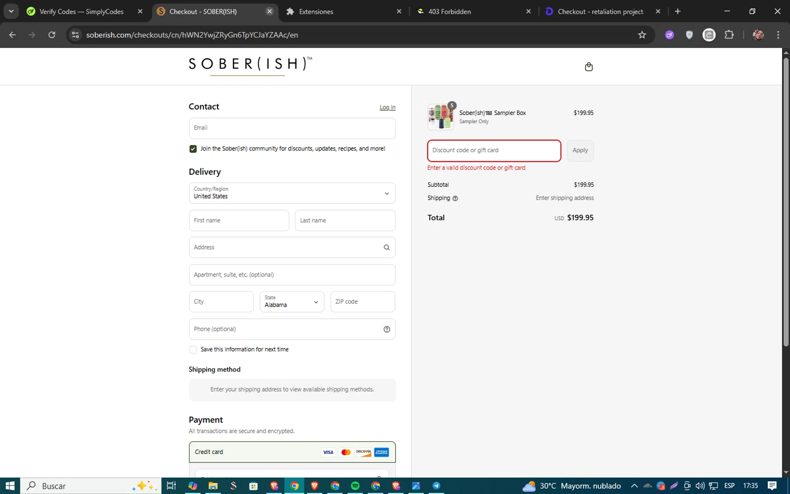The height and width of the screenshot is (494, 790).
Task: Click the shipping info question-mark icon
Action: [455, 199]
